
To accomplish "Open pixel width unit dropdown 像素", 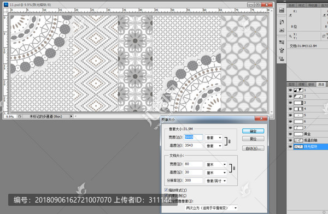I will click(214, 138).
